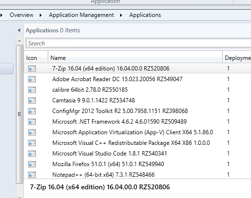Click the details pane title 7-Zip 16.04
Screen dimensions: 251x198
click(x=100, y=187)
